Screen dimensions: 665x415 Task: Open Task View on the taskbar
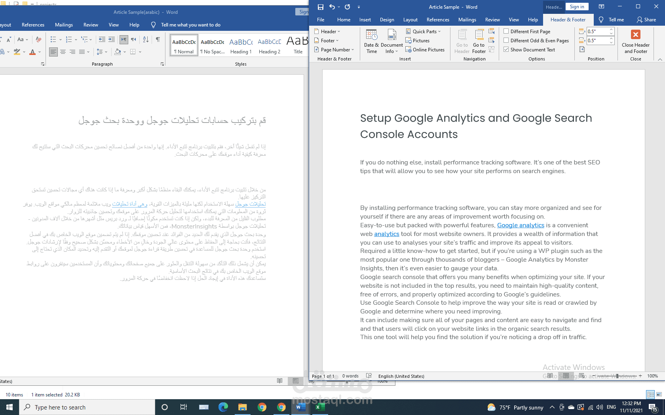(x=184, y=407)
